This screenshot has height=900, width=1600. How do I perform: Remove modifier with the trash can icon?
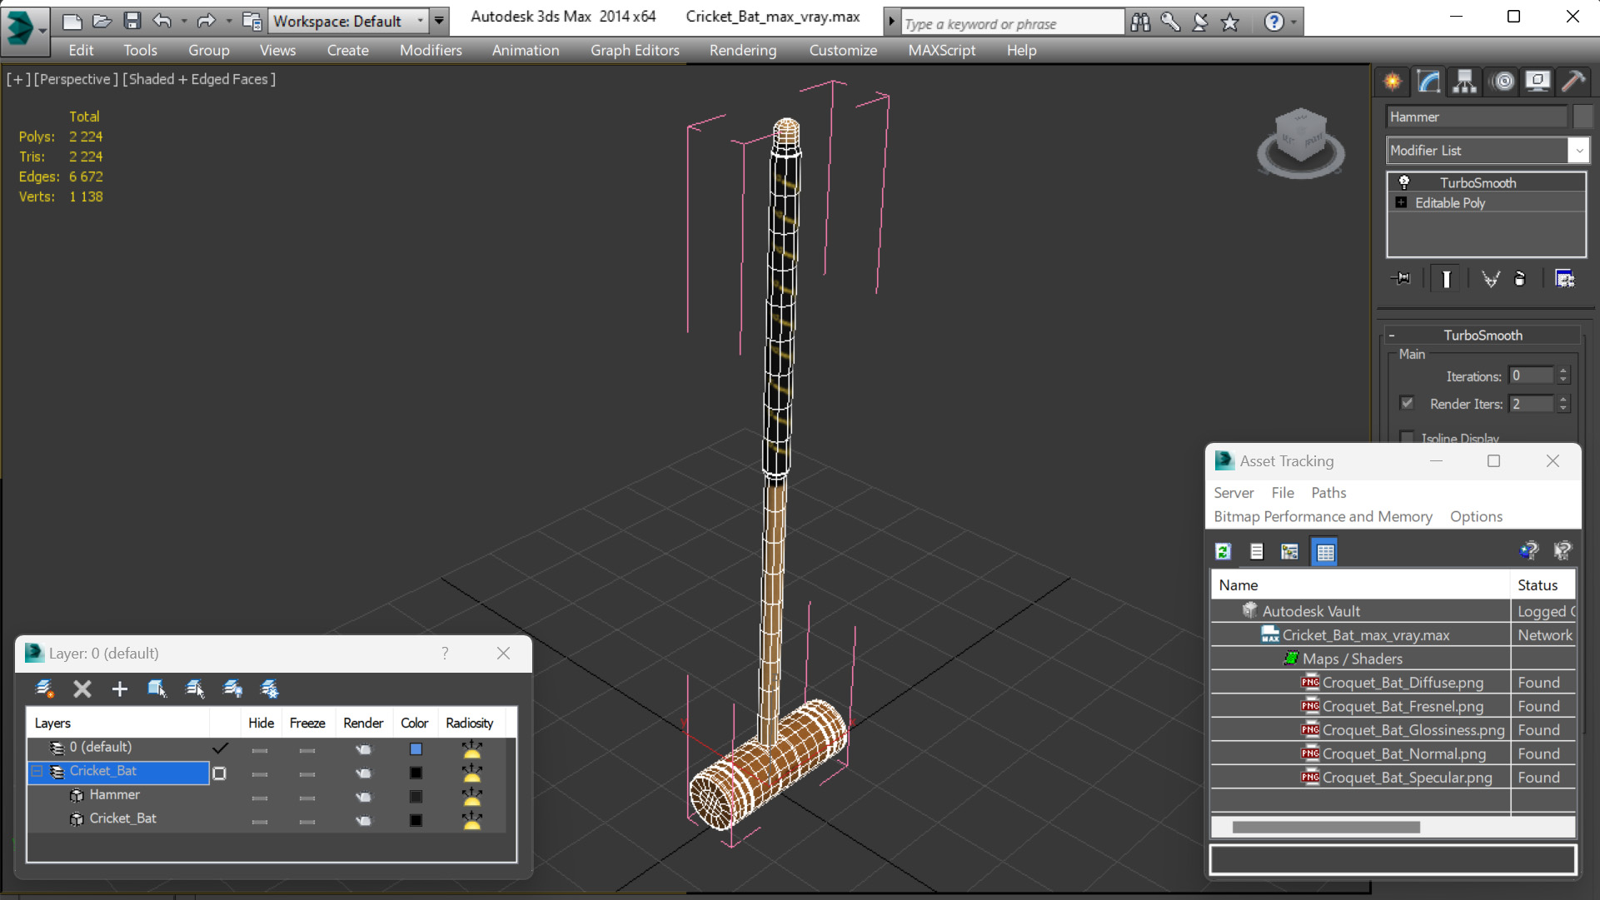click(x=1520, y=279)
